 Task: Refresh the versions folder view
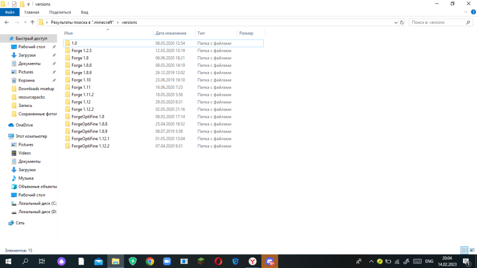pos(402,22)
